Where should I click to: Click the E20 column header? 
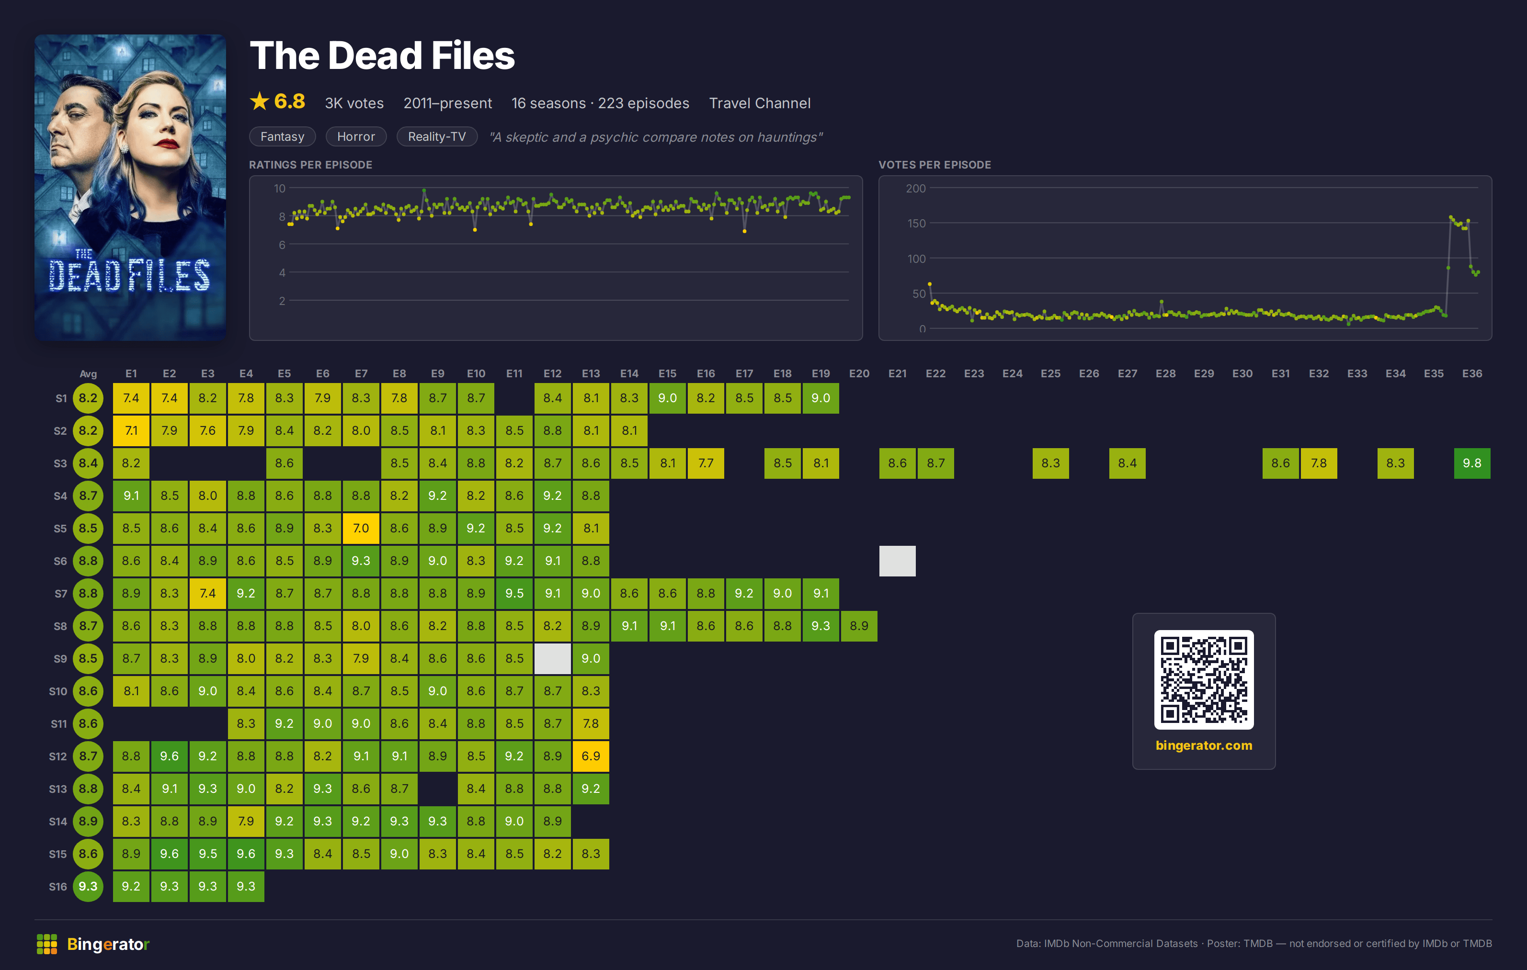(859, 373)
